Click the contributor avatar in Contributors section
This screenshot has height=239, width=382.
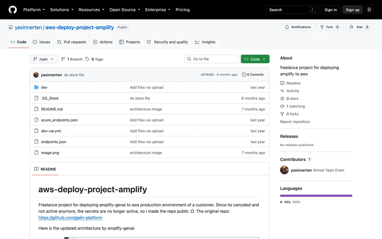click(x=284, y=170)
